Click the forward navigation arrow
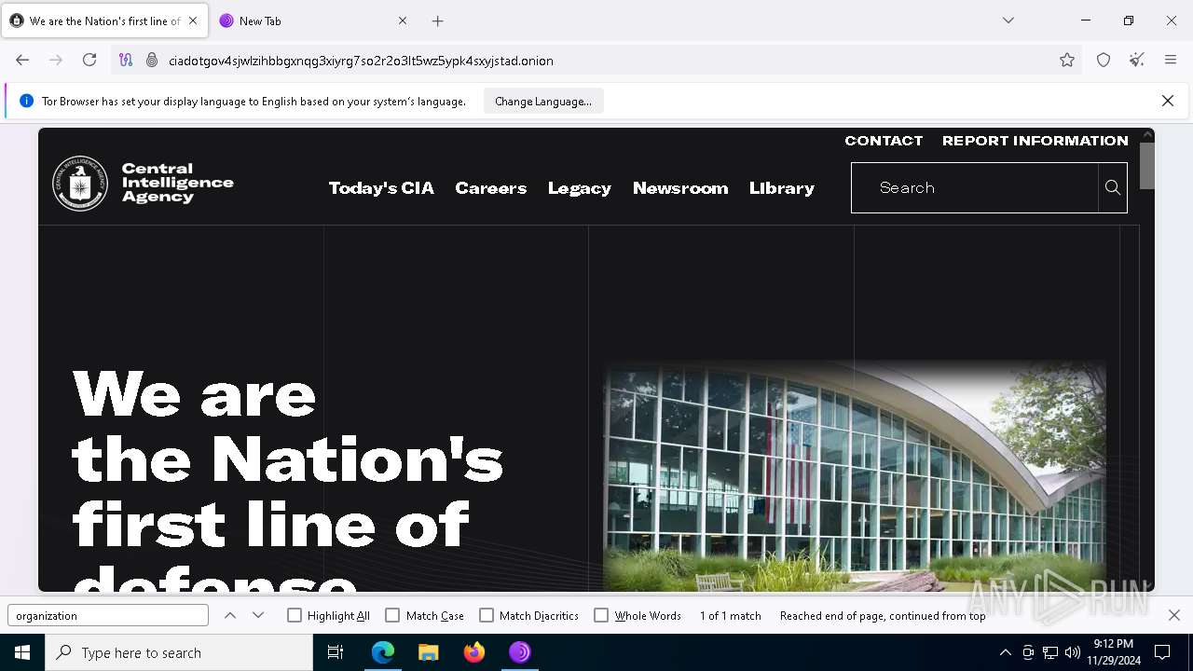 point(56,60)
